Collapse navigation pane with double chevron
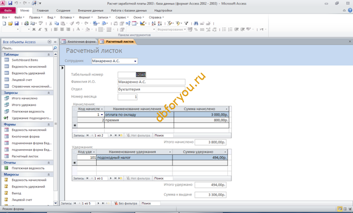This screenshot has height=213, width=353. click(x=55, y=42)
